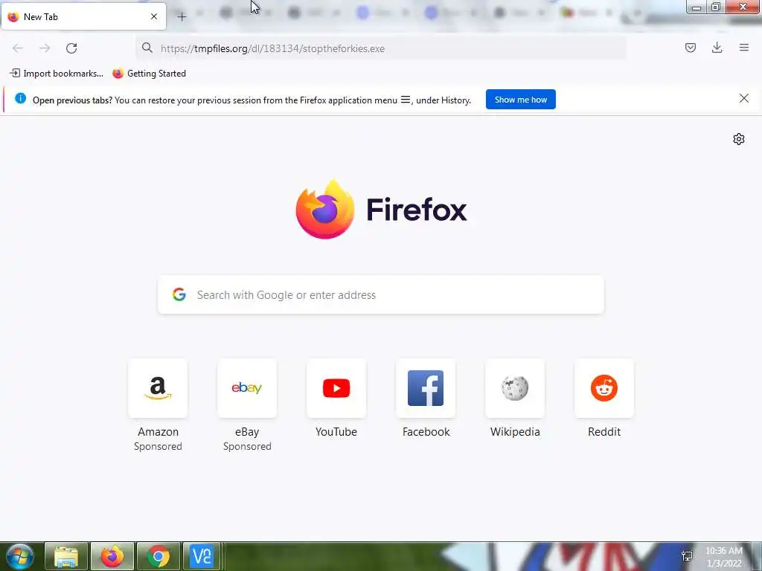Image resolution: width=762 pixels, height=571 pixels.
Task: Open the Pocket save icon
Action: (x=690, y=48)
